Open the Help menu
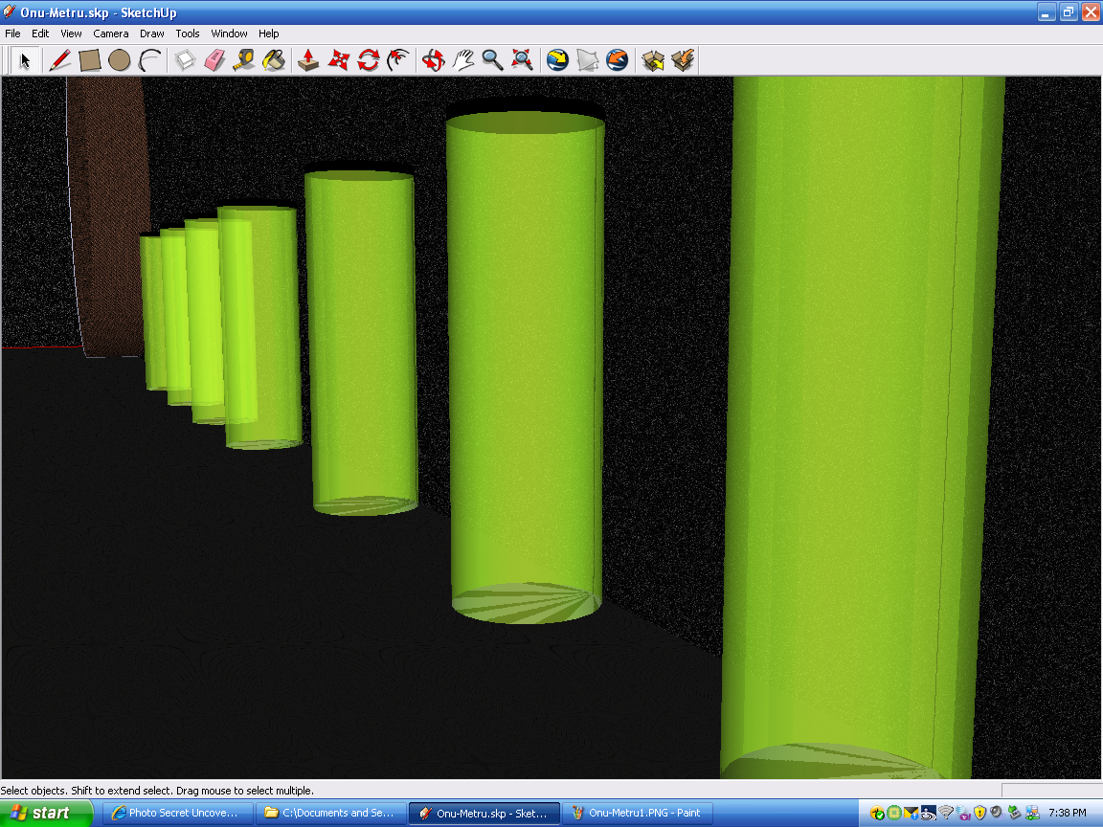Image resolution: width=1103 pixels, height=827 pixels. 268,34
